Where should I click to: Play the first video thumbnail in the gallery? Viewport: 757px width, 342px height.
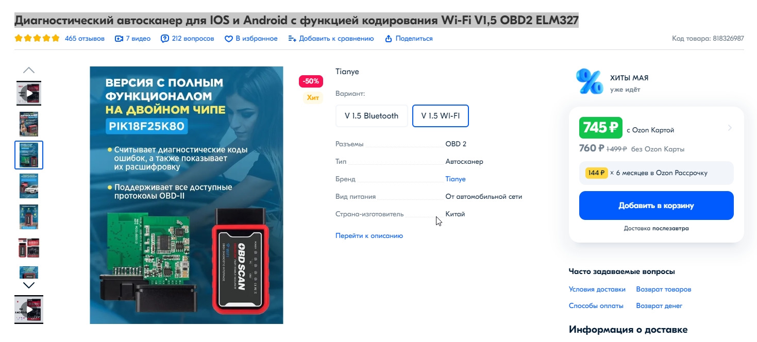(x=29, y=93)
